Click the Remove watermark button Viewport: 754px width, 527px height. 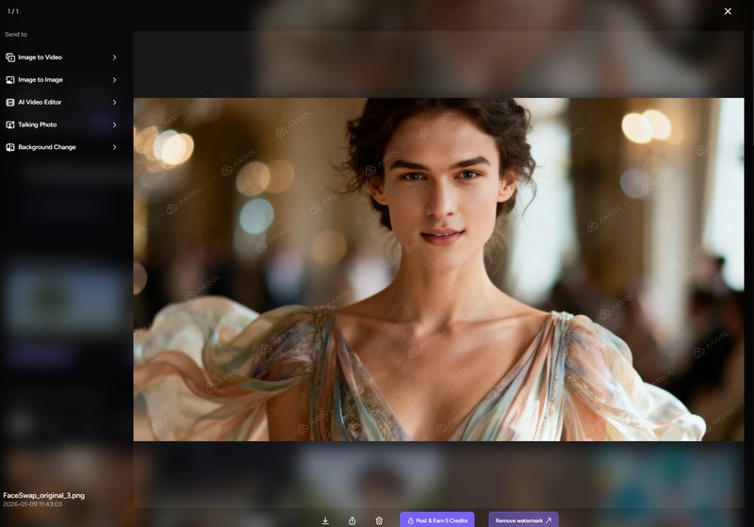(x=523, y=520)
